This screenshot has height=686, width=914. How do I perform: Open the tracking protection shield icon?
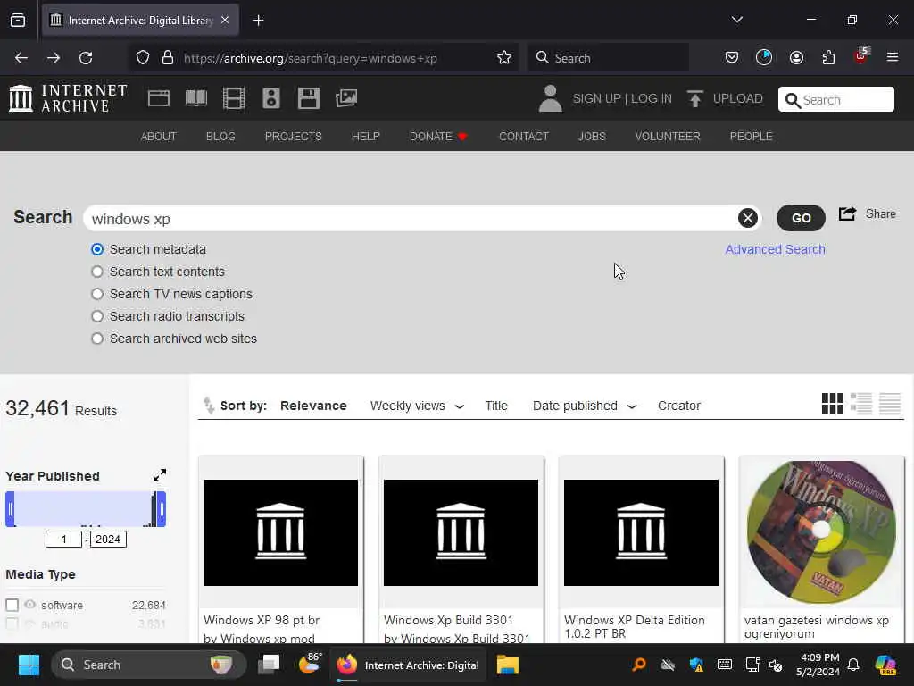[x=143, y=58]
